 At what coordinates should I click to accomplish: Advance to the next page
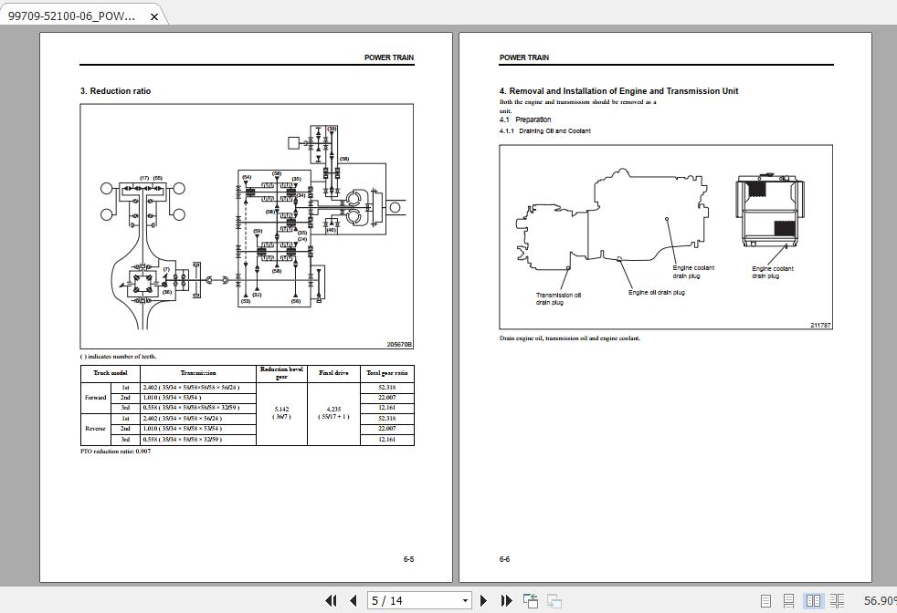coord(483,600)
